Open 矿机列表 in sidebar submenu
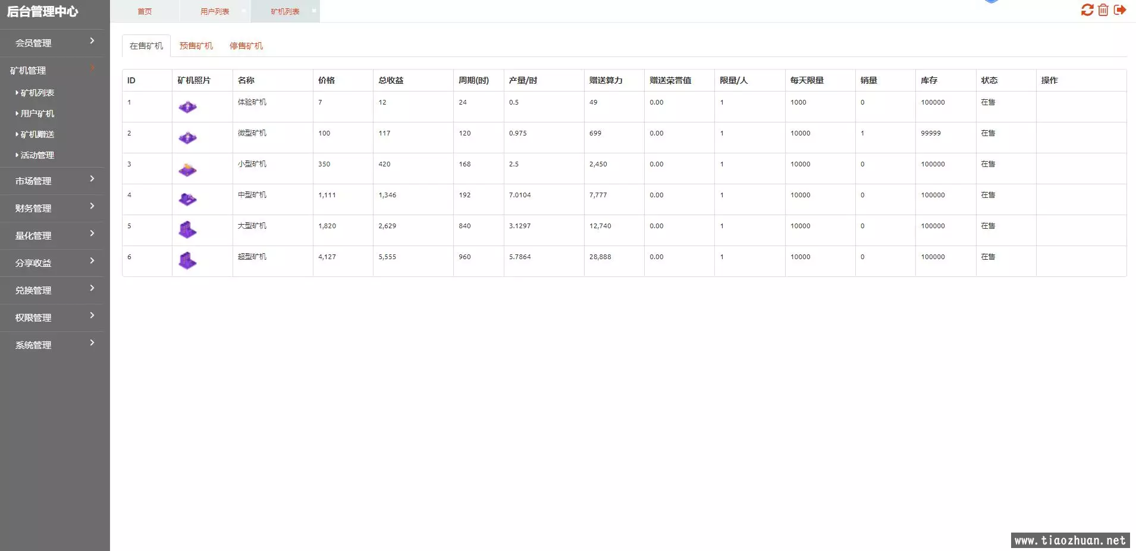The width and height of the screenshot is (1136, 551). 37,93
